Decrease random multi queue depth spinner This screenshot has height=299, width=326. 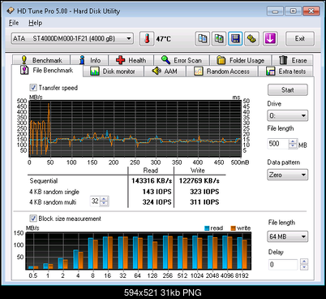104,204
